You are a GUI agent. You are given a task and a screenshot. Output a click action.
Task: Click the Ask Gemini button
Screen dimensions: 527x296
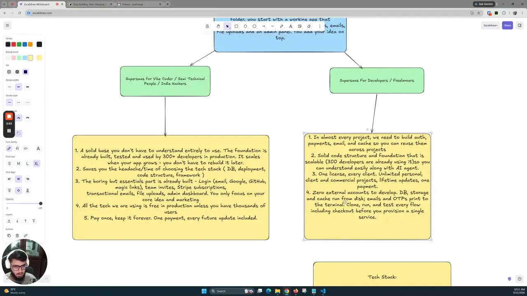[x=484, y=4]
